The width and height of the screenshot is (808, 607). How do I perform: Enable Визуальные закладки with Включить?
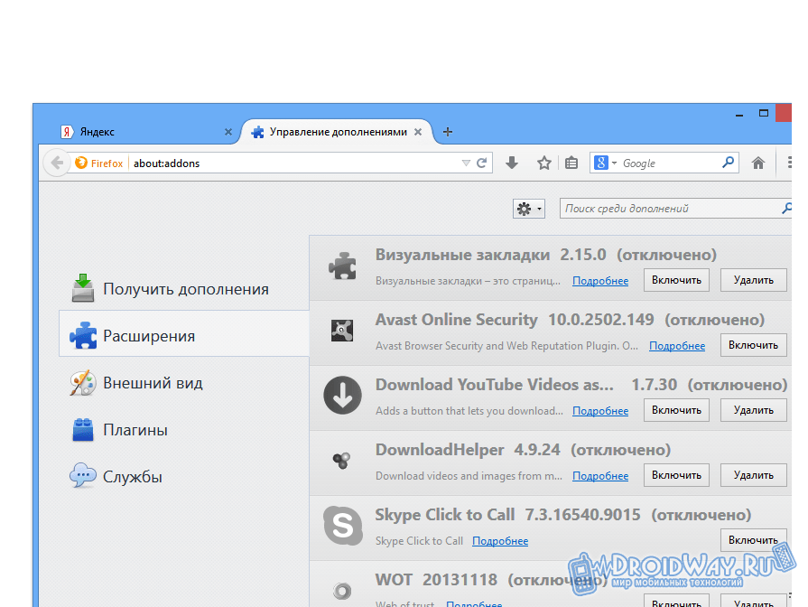point(676,280)
